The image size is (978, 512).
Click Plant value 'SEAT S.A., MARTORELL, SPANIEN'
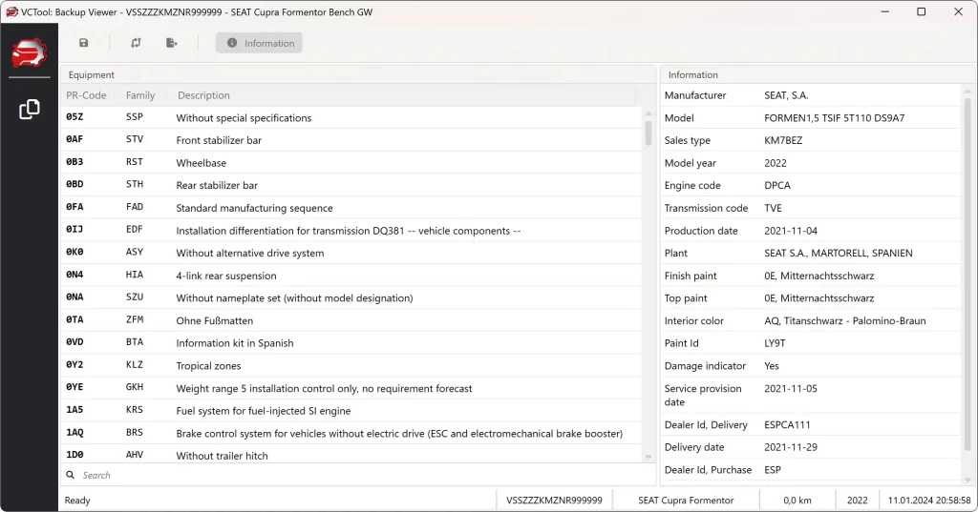(839, 253)
